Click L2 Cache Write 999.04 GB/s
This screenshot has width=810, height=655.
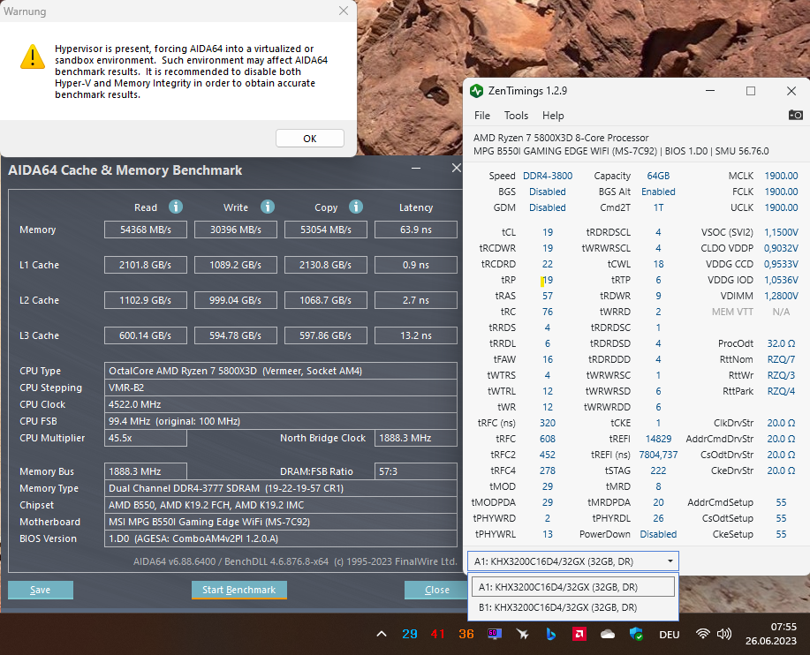[x=236, y=300]
